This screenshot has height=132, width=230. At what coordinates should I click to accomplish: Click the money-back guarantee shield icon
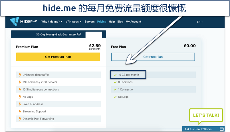(x=79, y=35)
